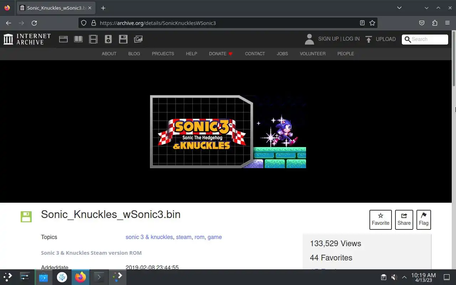This screenshot has height=285, width=456.
Task: Click the JOBS menu item
Action: 282,54
